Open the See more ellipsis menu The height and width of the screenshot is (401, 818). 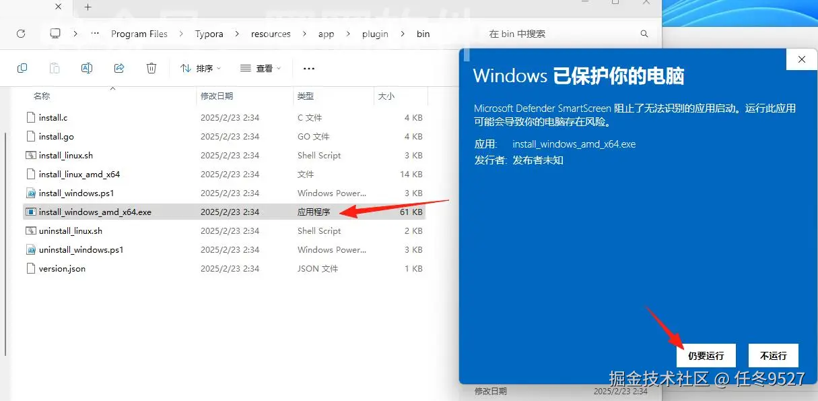tap(309, 68)
